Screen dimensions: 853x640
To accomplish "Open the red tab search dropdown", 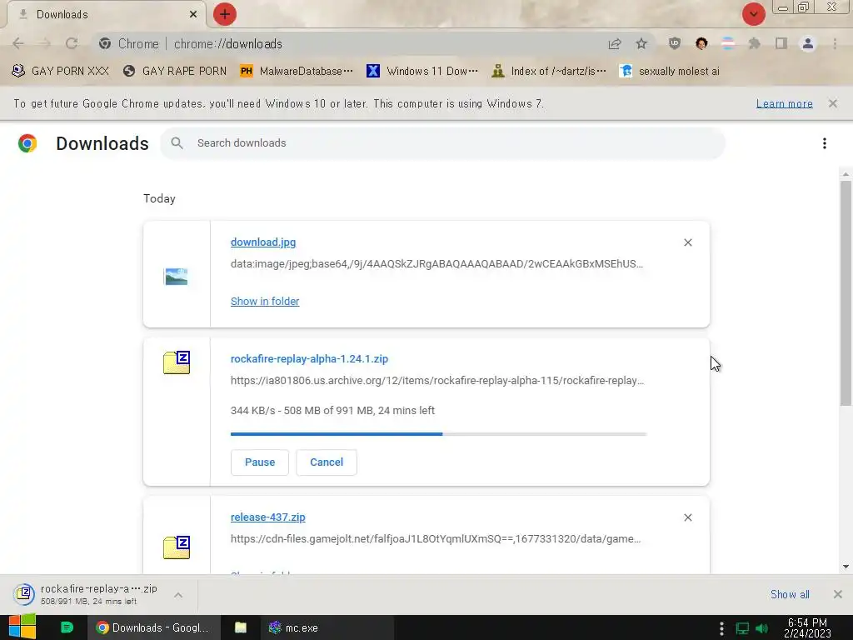I will tap(753, 14).
